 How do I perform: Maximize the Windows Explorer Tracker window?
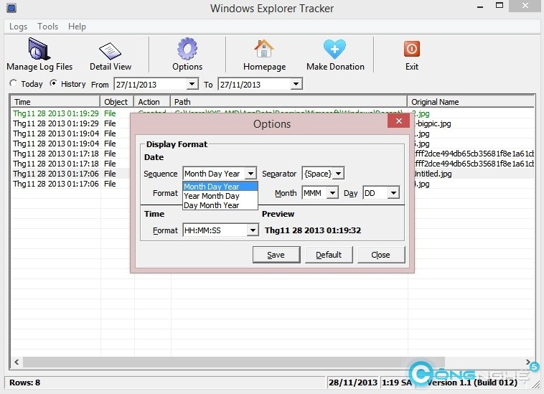click(x=500, y=6)
